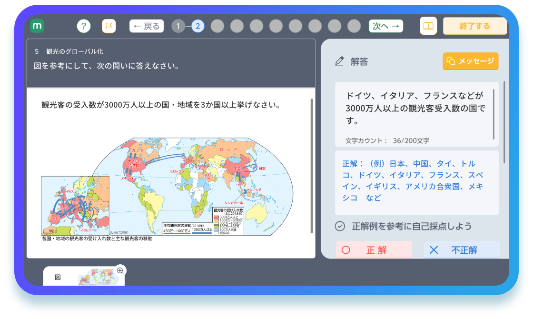Screen dimensions: 533x319
Task: Open the help question mark icon
Action: [x=84, y=26]
